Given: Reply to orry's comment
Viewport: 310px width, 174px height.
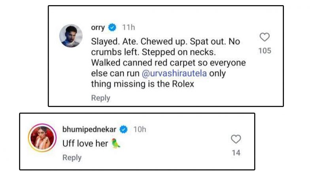Looking at the screenshot, I should click(x=100, y=98).
